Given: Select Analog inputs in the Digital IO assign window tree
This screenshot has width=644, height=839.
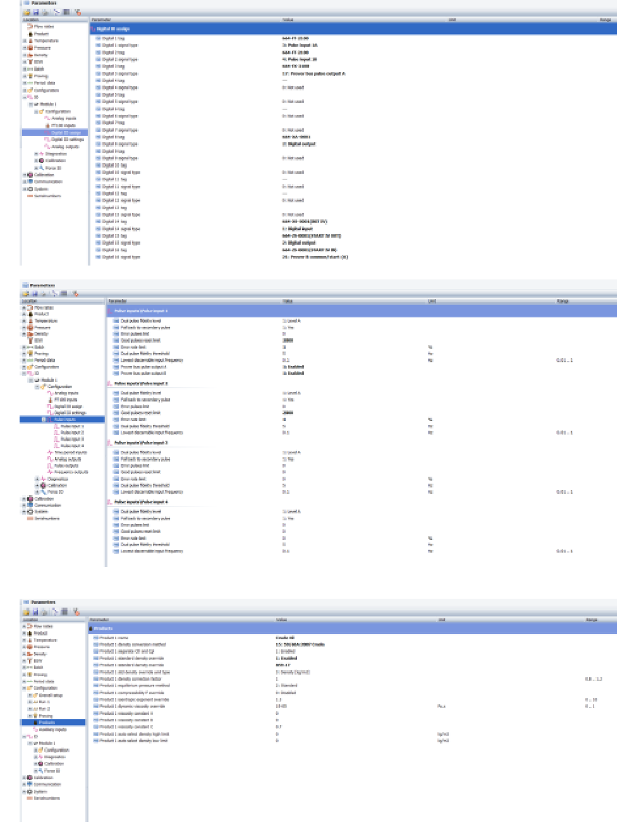Looking at the screenshot, I should [64, 119].
